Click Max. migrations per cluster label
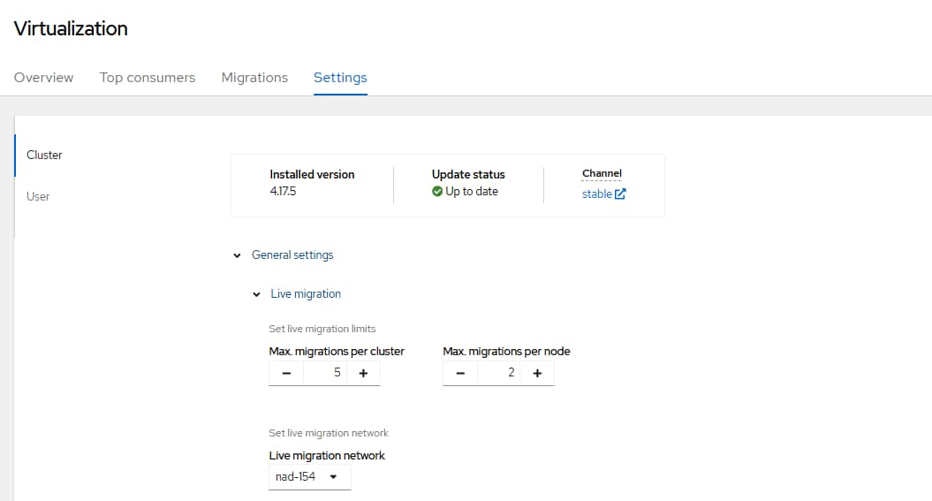Image resolution: width=932 pixels, height=501 pixels. [337, 352]
